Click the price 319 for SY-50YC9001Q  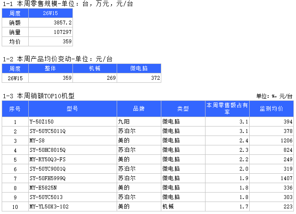[272, 169]
